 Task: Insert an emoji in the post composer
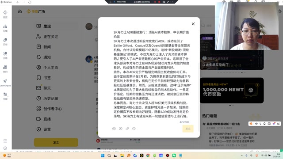click(114, 129)
